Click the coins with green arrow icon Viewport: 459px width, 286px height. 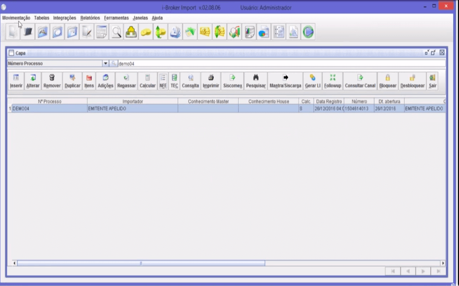pyautogui.click(x=161, y=31)
